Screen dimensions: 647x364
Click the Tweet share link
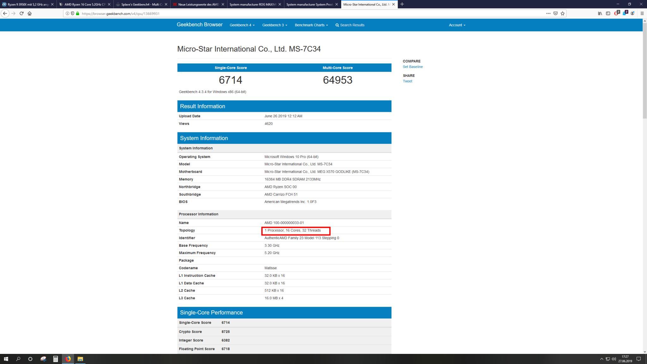[x=407, y=81]
